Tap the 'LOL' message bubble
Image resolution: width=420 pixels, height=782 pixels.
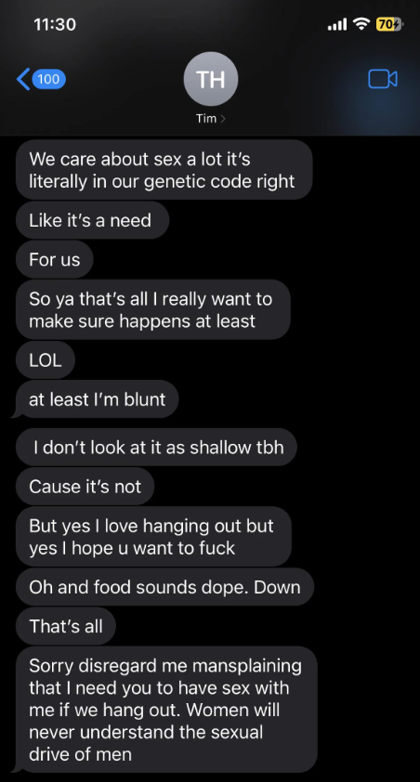click(46, 360)
